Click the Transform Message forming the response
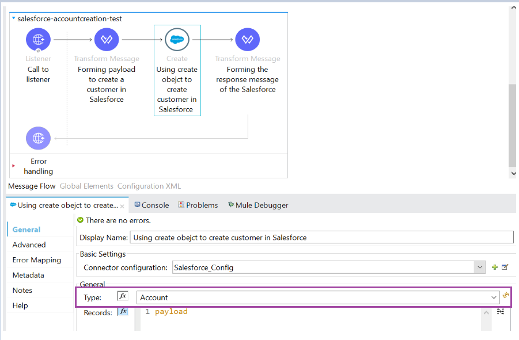The height and width of the screenshot is (340, 519). pos(247,39)
